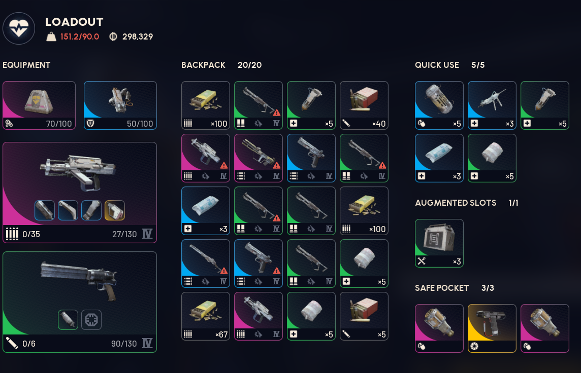Select the backpack ammo box showing ×40
581x373 pixels.
tap(364, 105)
